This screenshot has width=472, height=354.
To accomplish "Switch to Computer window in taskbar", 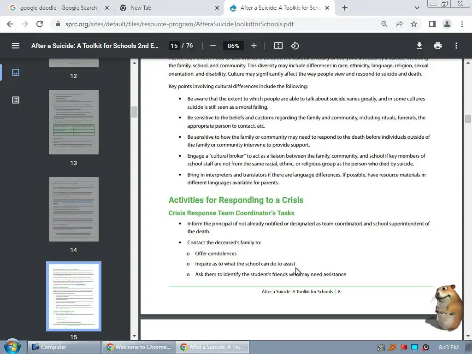I will (x=64, y=347).
